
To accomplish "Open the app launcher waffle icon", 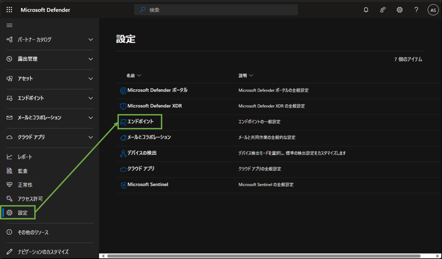I will (x=10, y=10).
